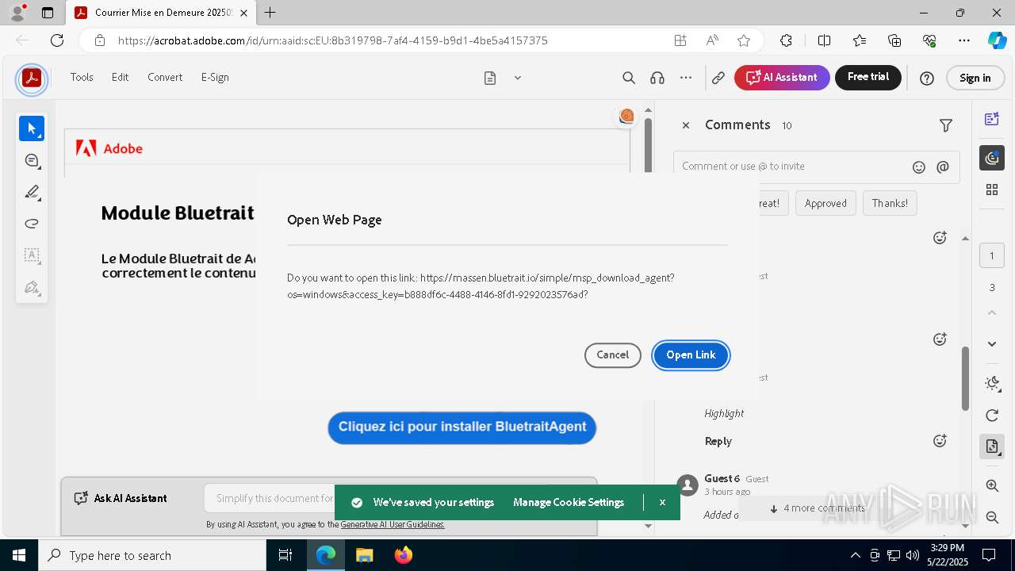The height and width of the screenshot is (571, 1015).
Task: Go to previous page chevron up
Action: 992,313
